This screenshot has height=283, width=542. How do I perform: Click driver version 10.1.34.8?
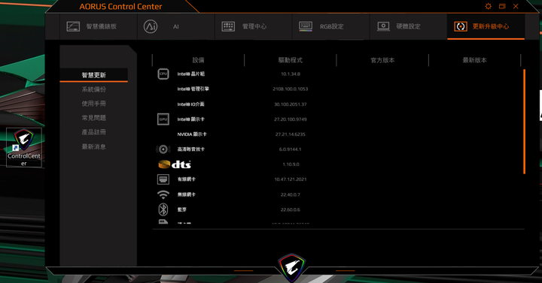point(291,74)
